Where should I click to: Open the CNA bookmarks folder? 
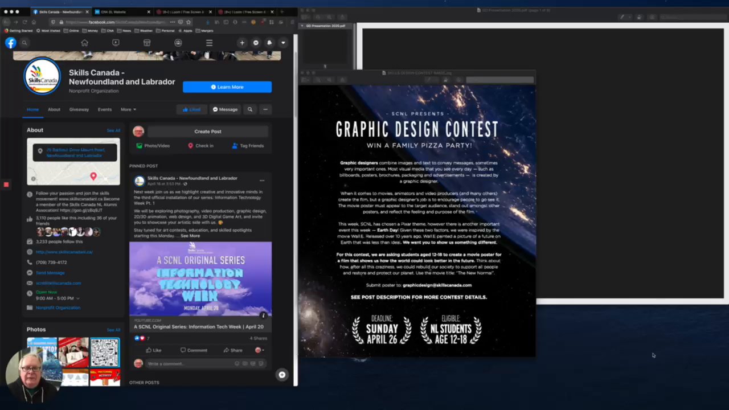(x=108, y=31)
